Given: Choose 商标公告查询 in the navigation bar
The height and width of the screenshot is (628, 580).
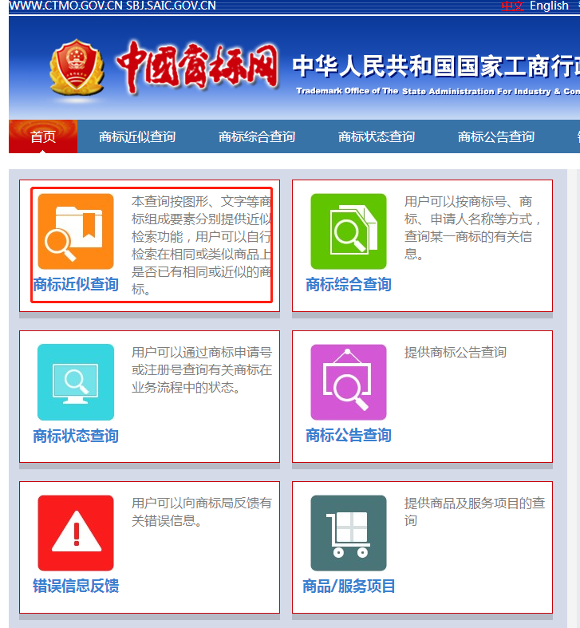Looking at the screenshot, I should [496, 136].
